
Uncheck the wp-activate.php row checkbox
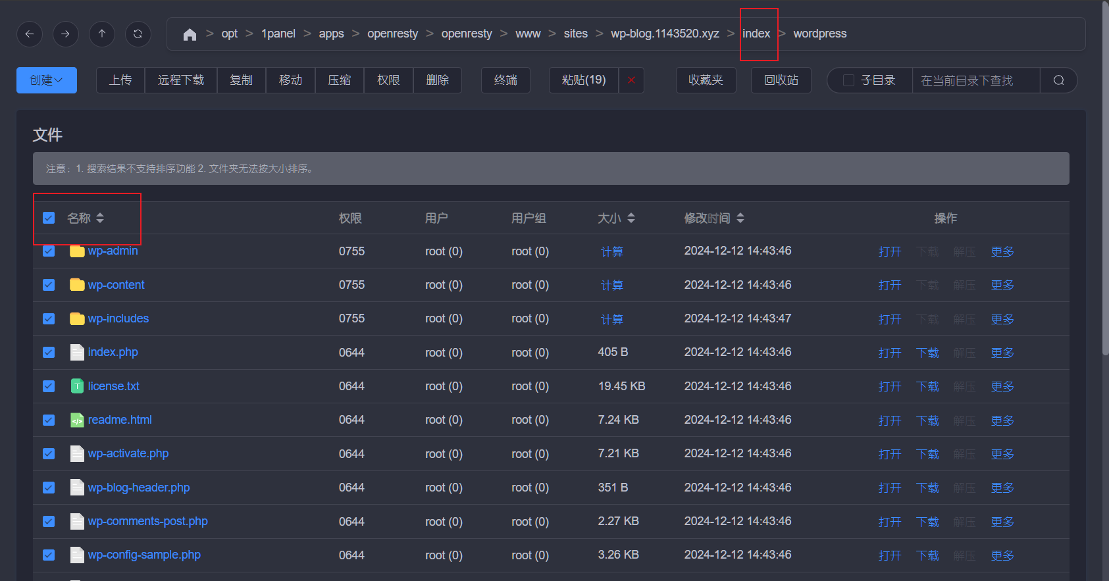click(49, 453)
